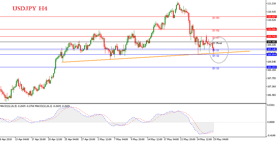The image size is (278, 142).
Task: Click the 27 Apr 20:00 time label
Action: [88, 139]
